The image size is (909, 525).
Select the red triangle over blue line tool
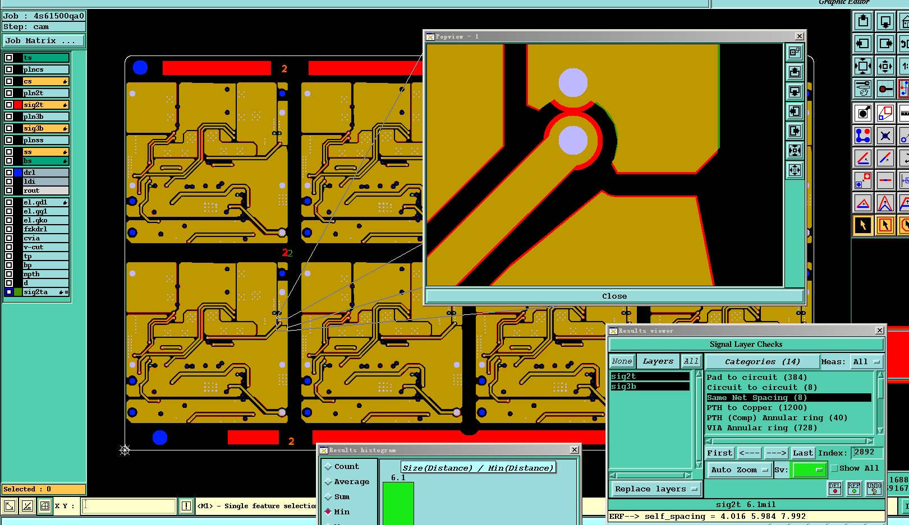[x=863, y=203]
